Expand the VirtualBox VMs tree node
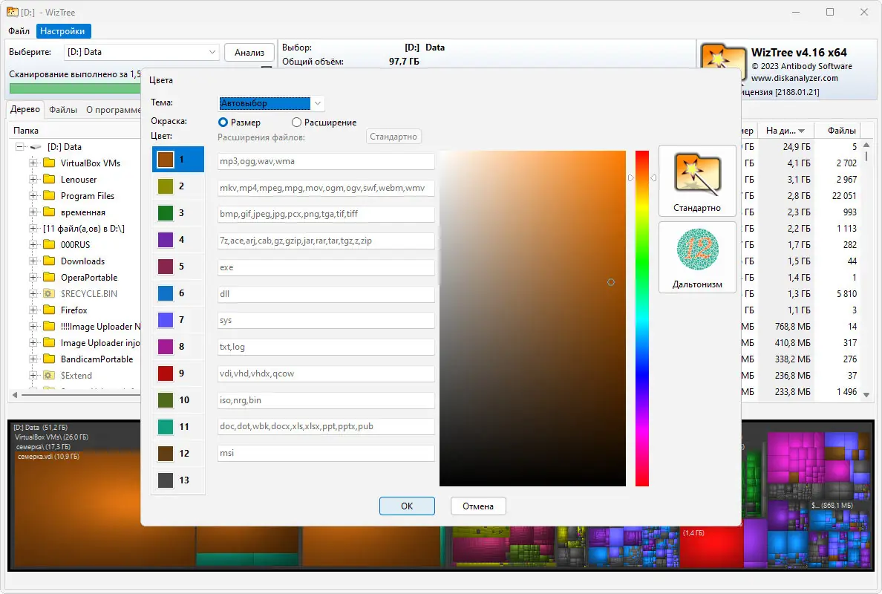882x594 pixels. point(33,163)
